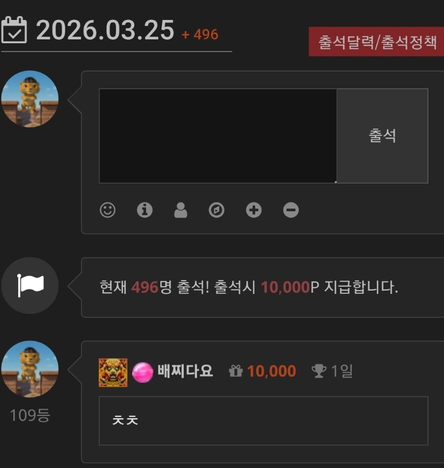Click the plus circle icon
The width and height of the screenshot is (444, 468).
point(254,210)
